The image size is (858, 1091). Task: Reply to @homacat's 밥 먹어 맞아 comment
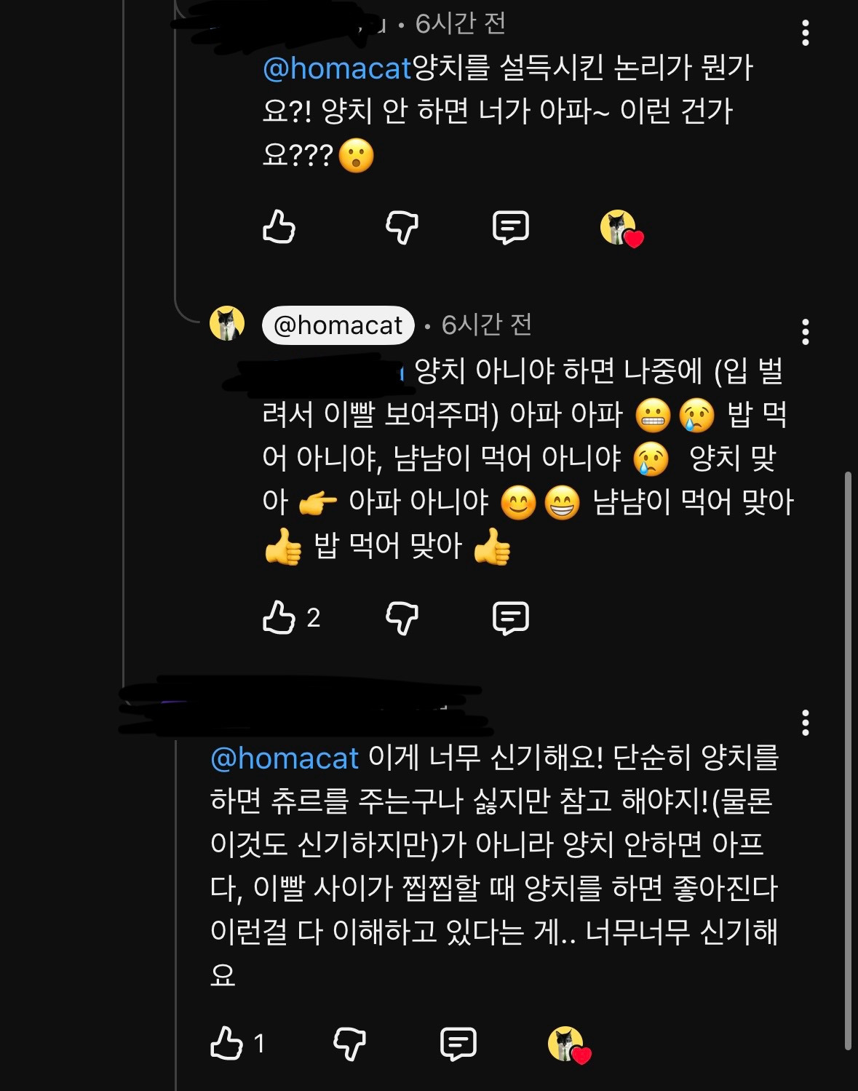pyautogui.click(x=511, y=618)
